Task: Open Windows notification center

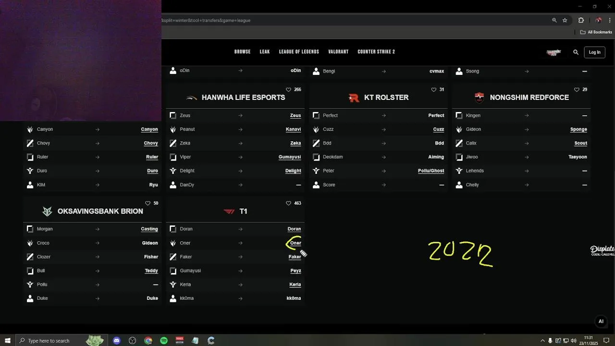Action: [606, 341]
